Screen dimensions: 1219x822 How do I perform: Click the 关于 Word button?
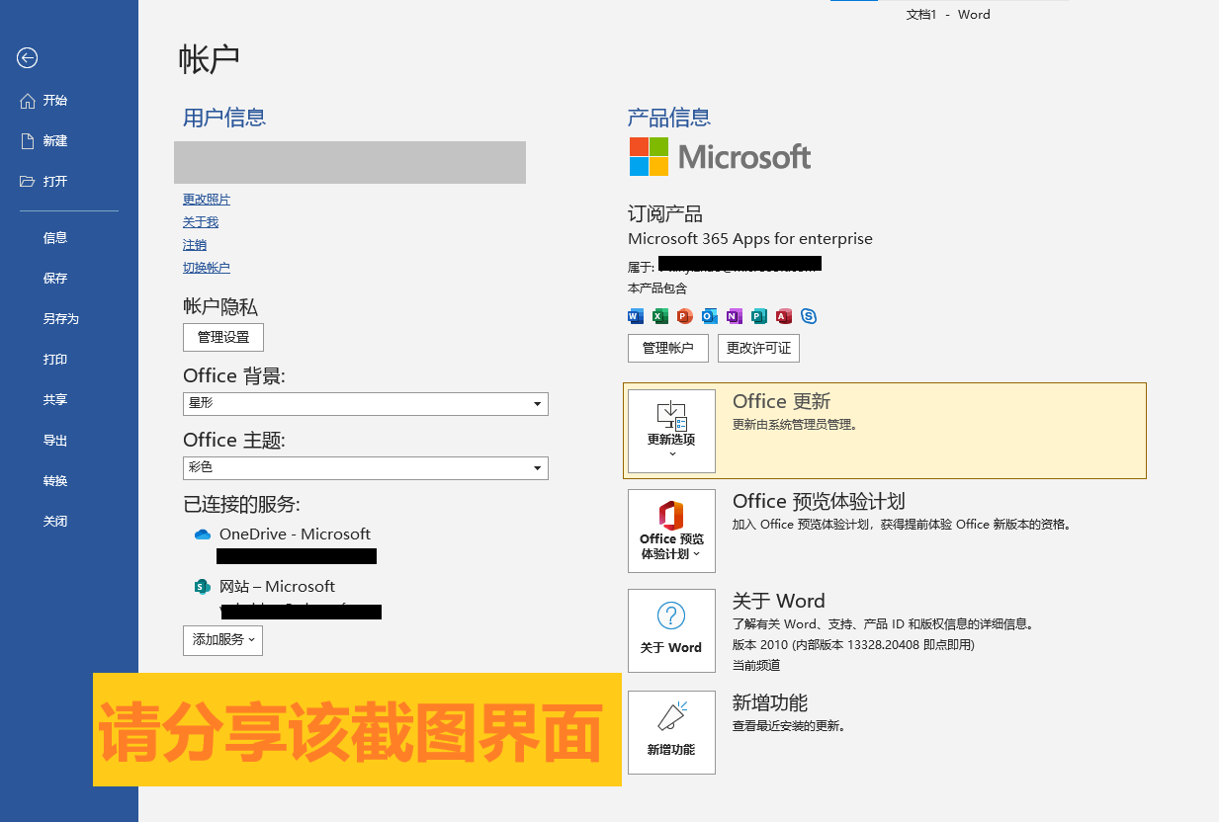pos(672,630)
